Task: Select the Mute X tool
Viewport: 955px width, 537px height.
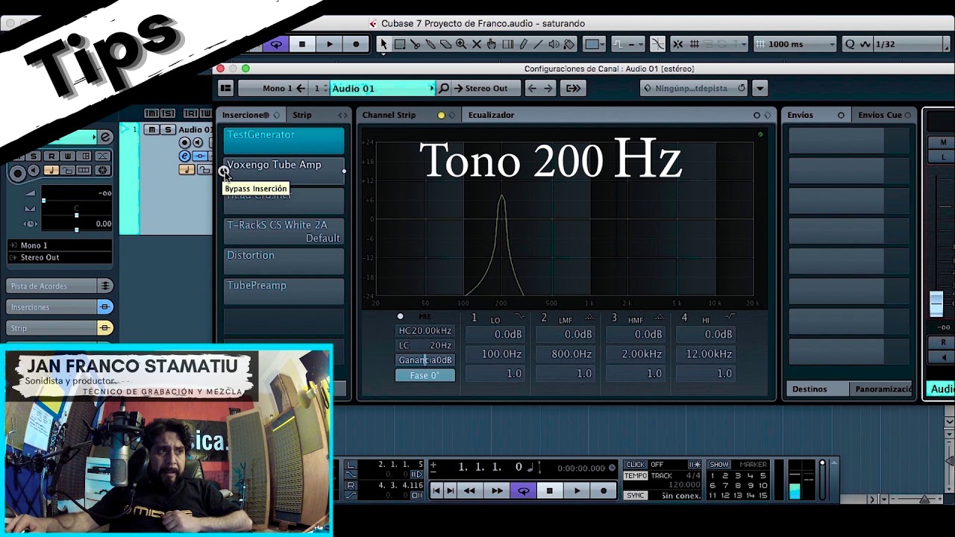Action: (x=477, y=44)
